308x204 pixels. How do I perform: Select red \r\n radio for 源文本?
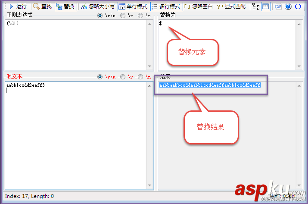pyautogui.click(x=100, y=77)
